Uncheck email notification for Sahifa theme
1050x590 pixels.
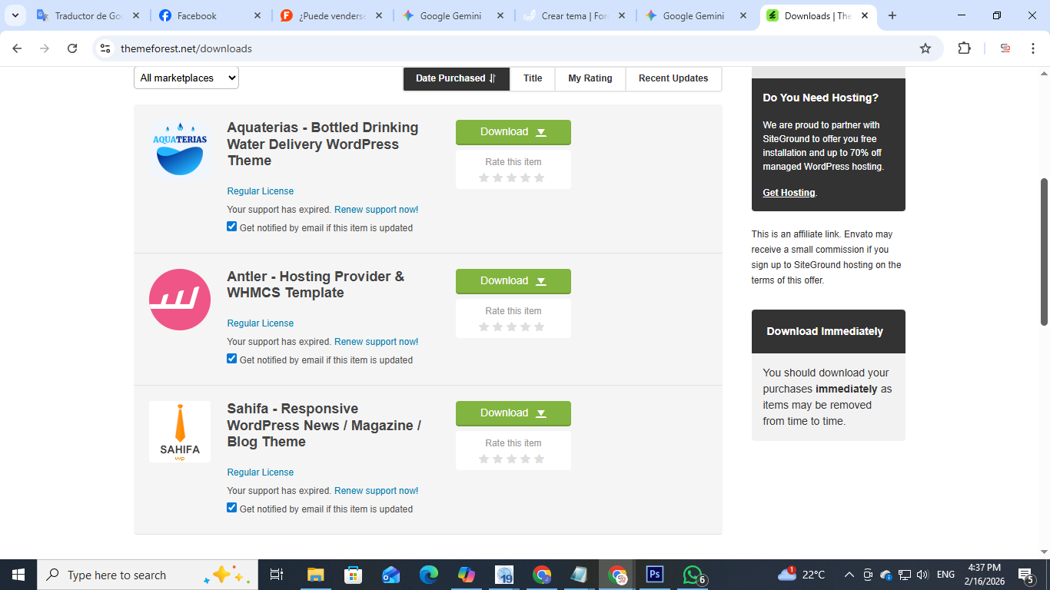[x=232, y=508]
